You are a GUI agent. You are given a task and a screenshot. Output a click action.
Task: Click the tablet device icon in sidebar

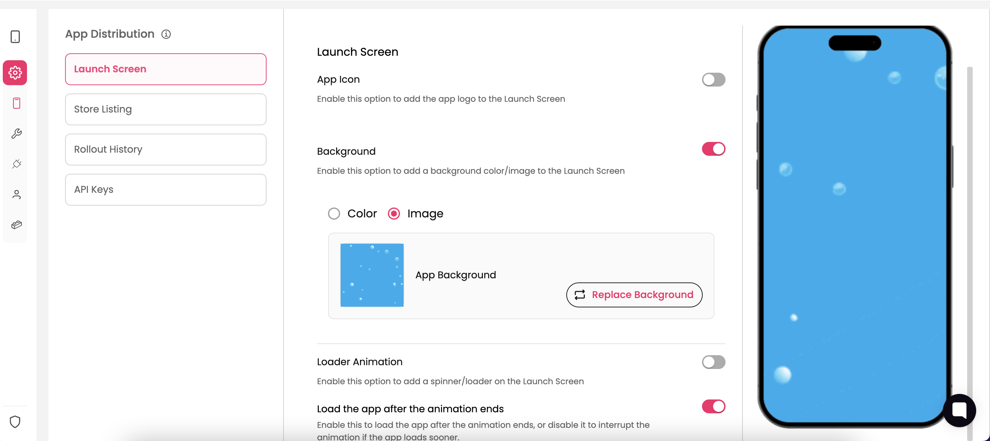(x=15, y=37)
